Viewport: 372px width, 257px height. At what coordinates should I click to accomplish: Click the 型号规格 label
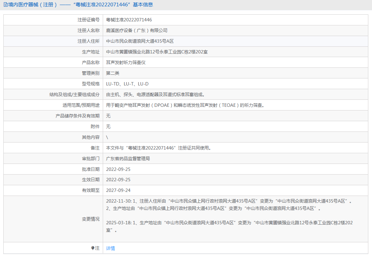(x=91, y=84)
